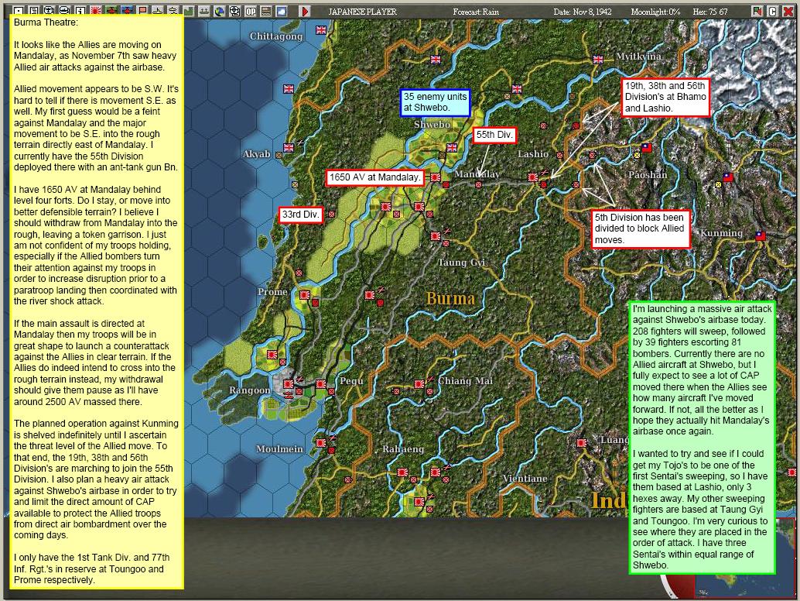
Task: Click the cloud weather toolbar icon
Action: point(281,11)
